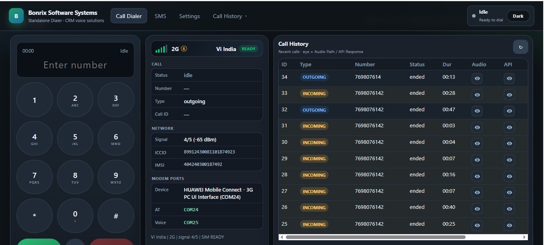Click the scrollbar left arrow in Call History
The width and height of the screenshot is (544, 245).
point(281,237)
